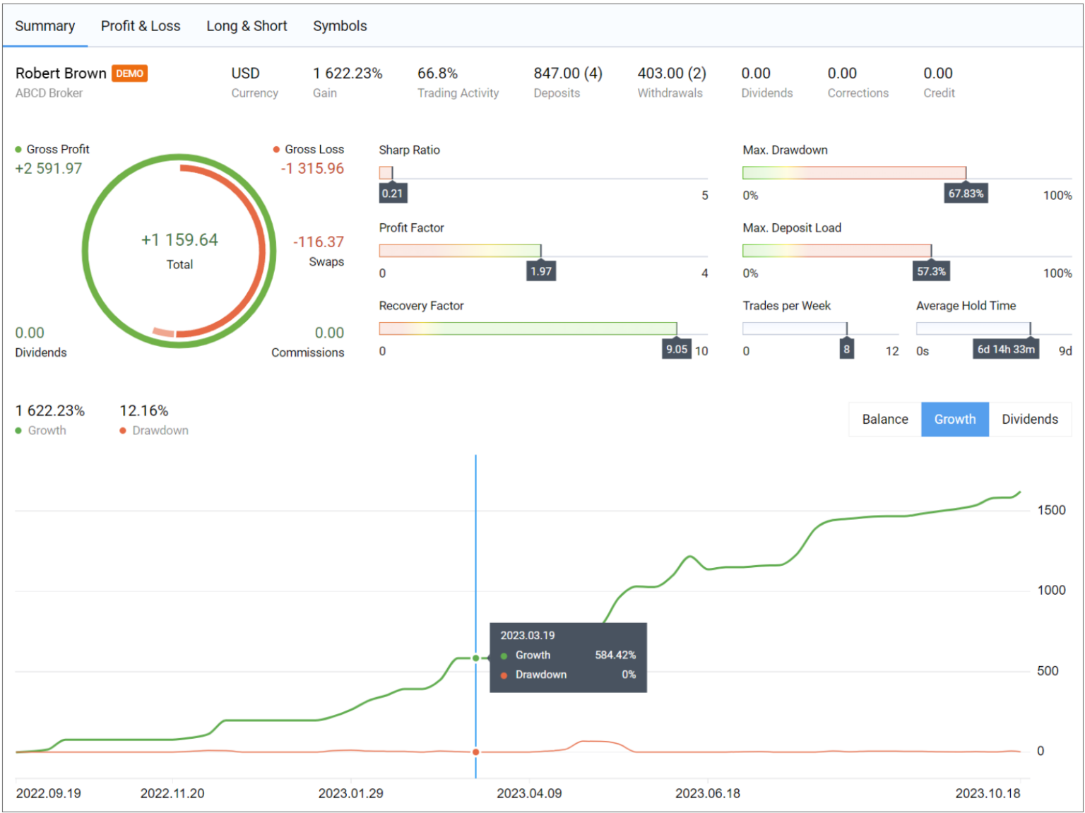The width and height of the screenshot is (1085, 813).
Task: Click the Profit Factor marker showing 1.97
Action: click(x=541, y=271)
